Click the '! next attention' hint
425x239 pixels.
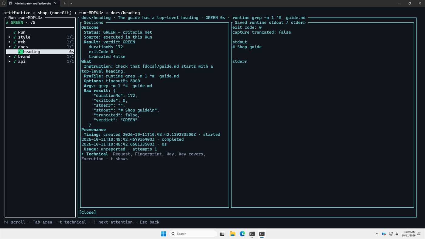tap(113, 222)
